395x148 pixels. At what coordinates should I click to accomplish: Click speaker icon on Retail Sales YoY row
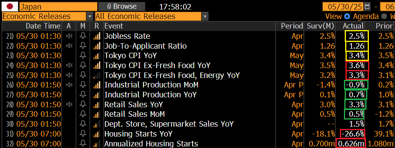(x=69, y=104)
